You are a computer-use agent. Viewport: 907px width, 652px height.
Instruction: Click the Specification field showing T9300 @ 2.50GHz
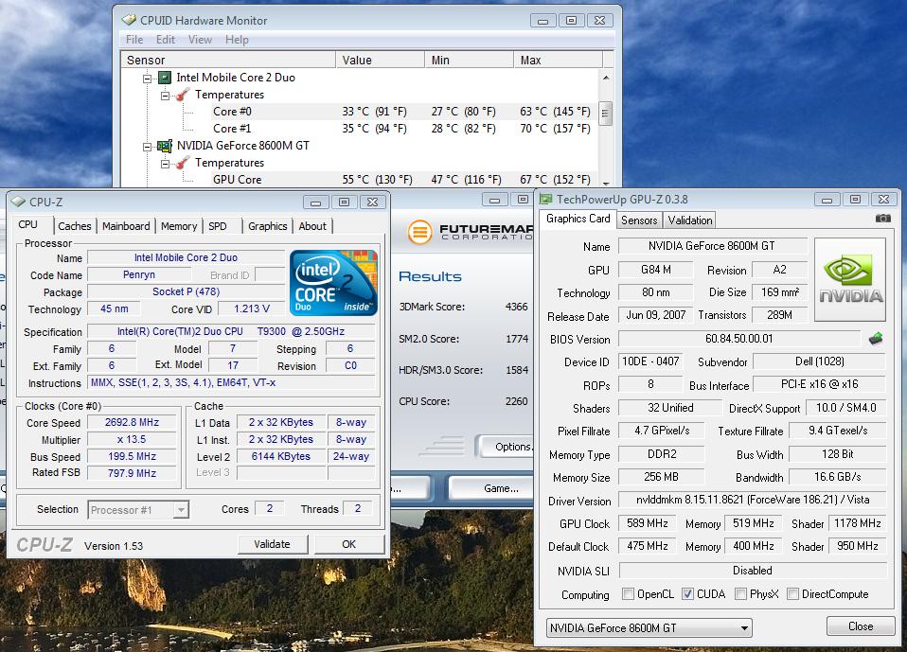point(231,331)
